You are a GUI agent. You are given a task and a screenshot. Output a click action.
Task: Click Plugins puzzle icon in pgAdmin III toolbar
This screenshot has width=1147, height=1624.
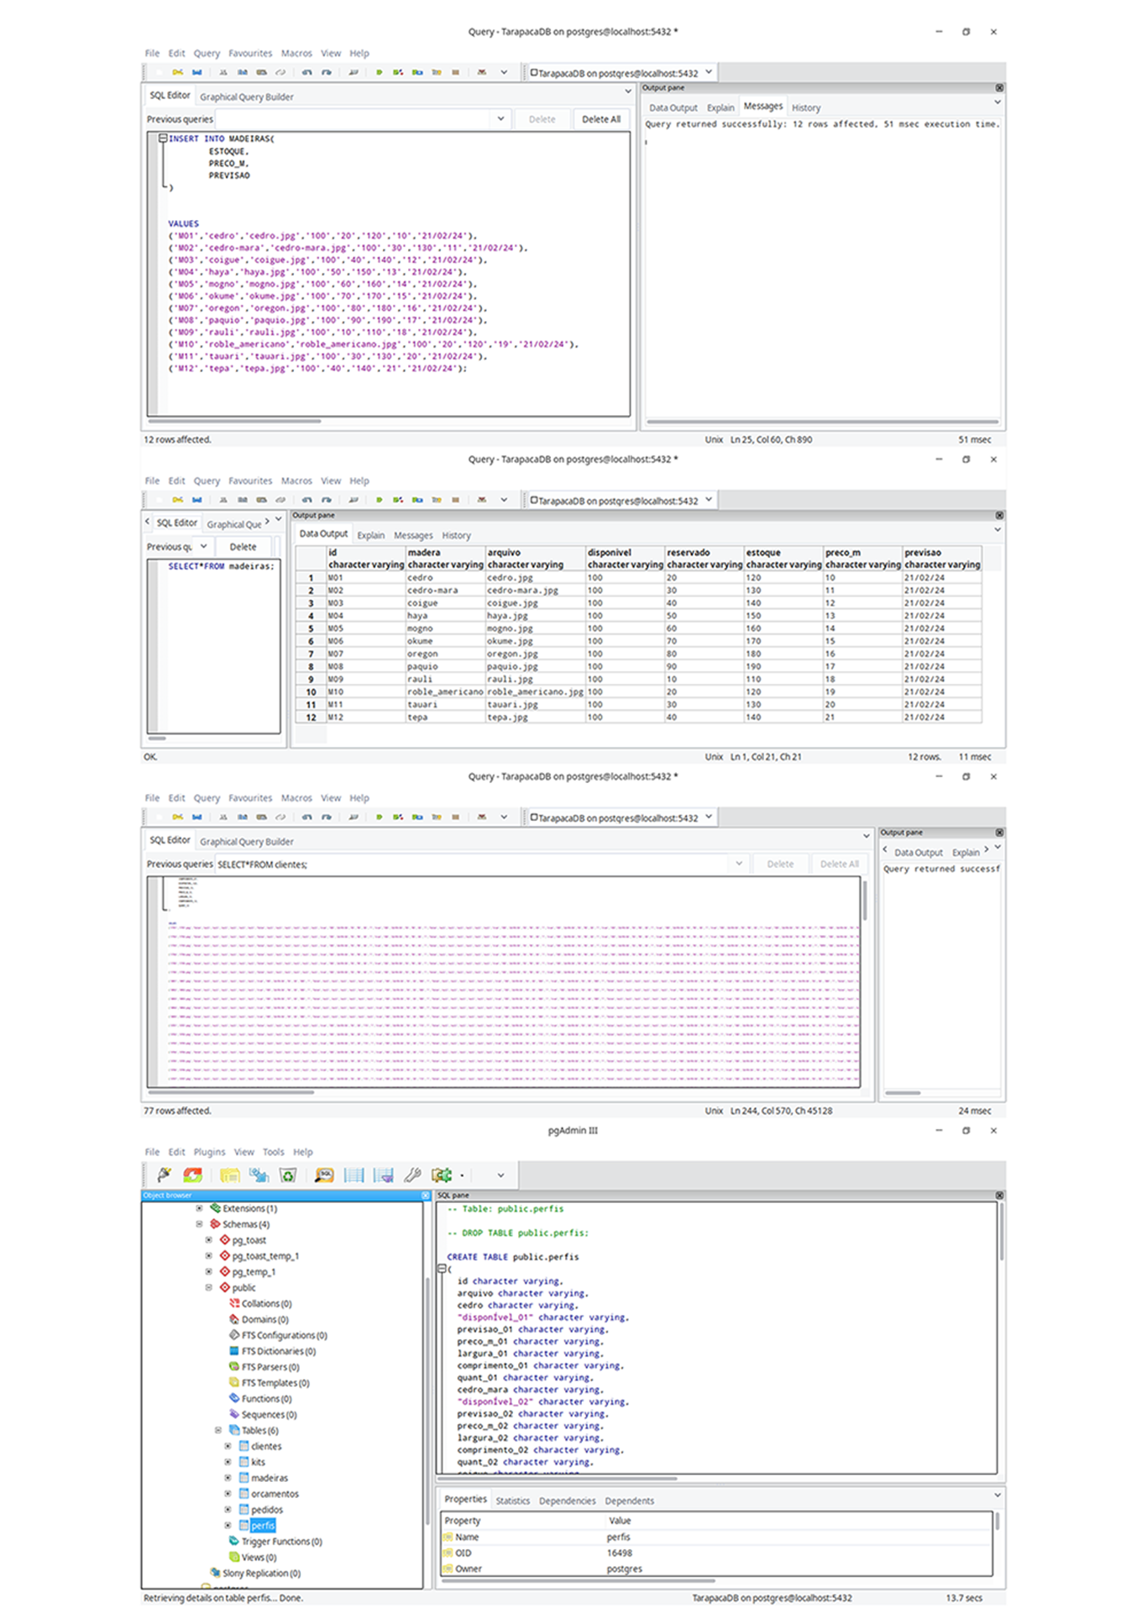[442, 1175]
